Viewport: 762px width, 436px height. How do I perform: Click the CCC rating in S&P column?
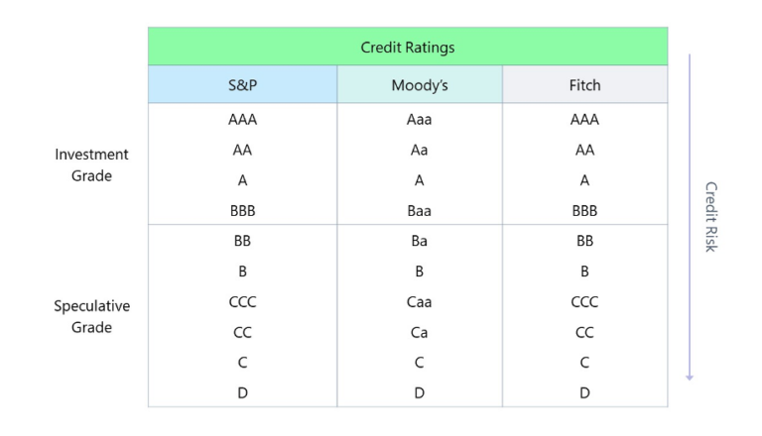coord(242,302)
